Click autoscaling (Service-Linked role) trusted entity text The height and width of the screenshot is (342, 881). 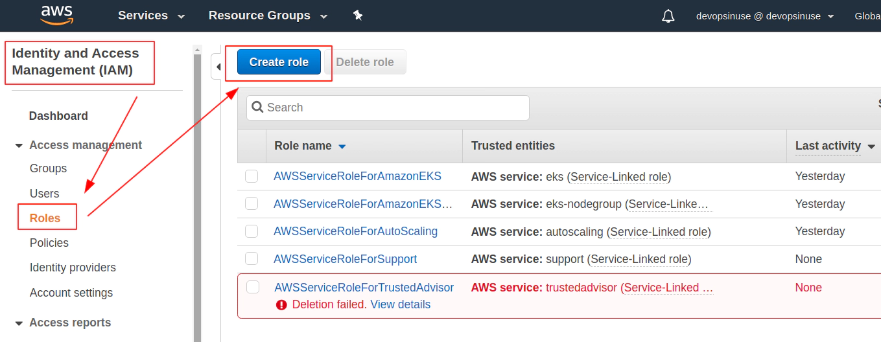(x=628, y=231)
